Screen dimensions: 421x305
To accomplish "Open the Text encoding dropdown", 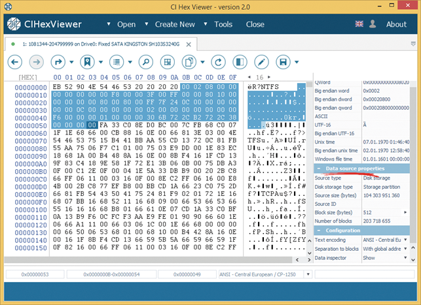I will [405, 240].
